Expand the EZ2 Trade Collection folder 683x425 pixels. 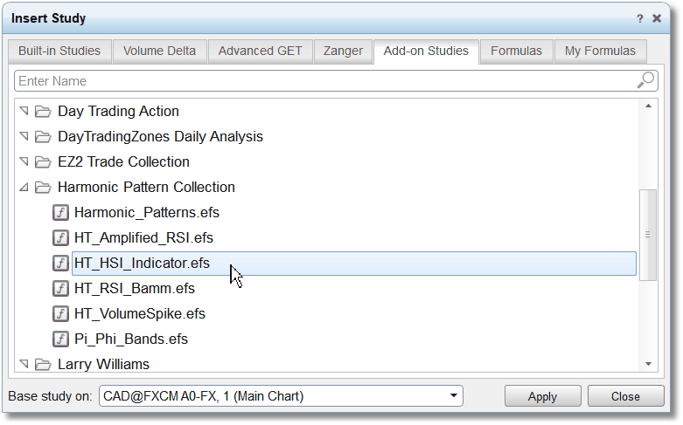point(24,161)
